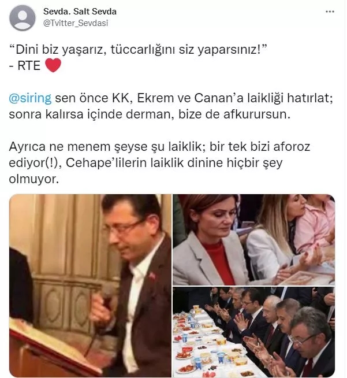
Task: Click the paragraph mentioning KK, Ekrem ve Canan
Action: point(171,106)
